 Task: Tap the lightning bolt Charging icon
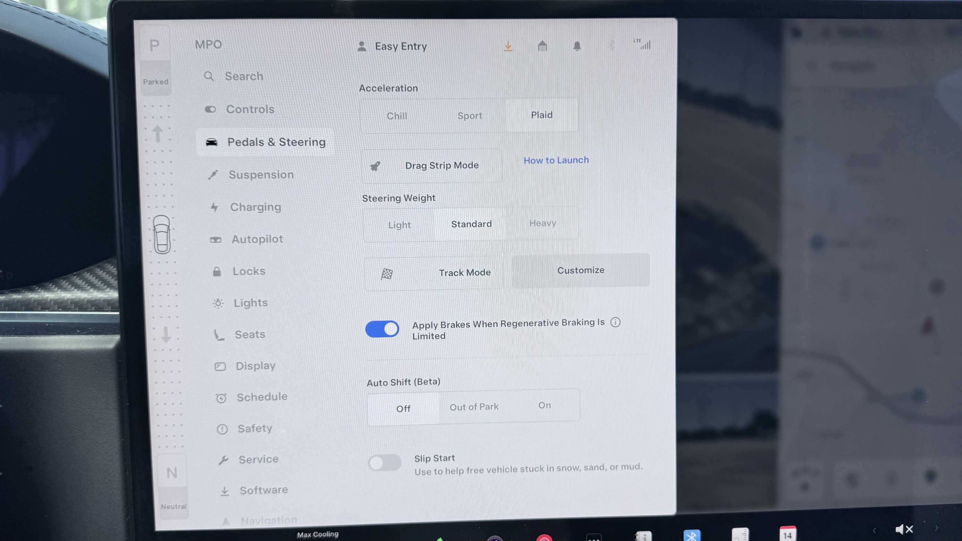[214, 207]
